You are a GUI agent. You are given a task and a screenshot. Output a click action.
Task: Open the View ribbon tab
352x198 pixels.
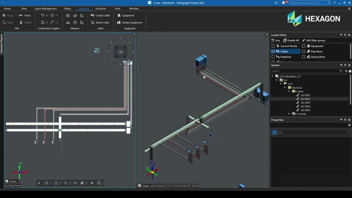[24, 9]
